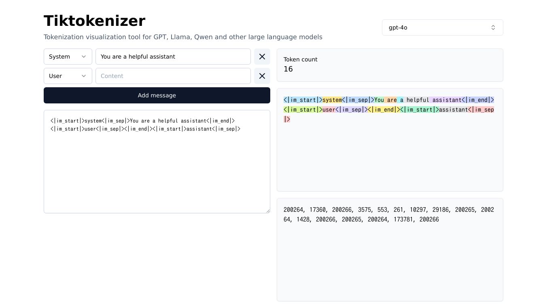The height and width of the screenshot is (307, 547).
Task: Remove the User message row
Action: pyautogui.click(x=262, y=76)
